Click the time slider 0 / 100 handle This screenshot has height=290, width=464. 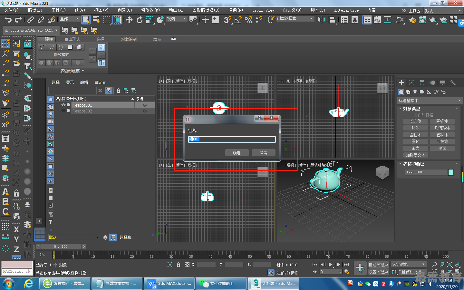(61, 247)
